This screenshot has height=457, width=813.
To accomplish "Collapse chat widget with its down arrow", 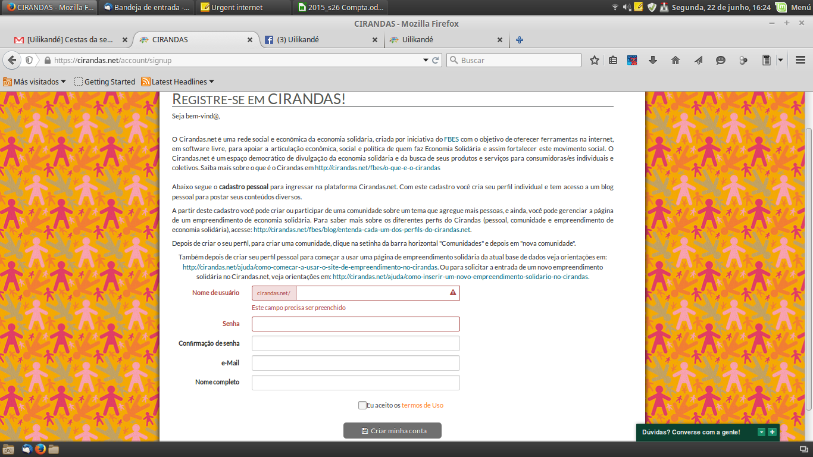I will tap(761, 432).
